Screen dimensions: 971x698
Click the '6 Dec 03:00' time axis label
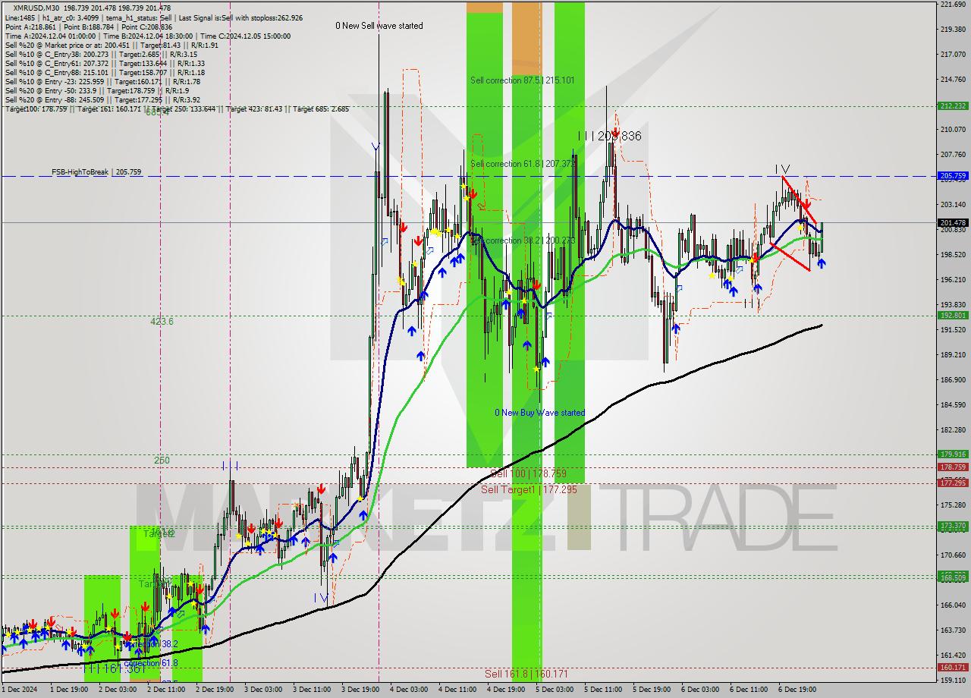pos(700,690)
